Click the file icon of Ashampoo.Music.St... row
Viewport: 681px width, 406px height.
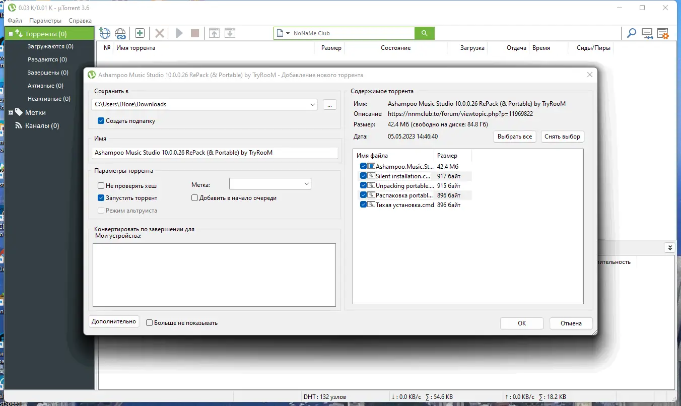click(x=371, y=166)
